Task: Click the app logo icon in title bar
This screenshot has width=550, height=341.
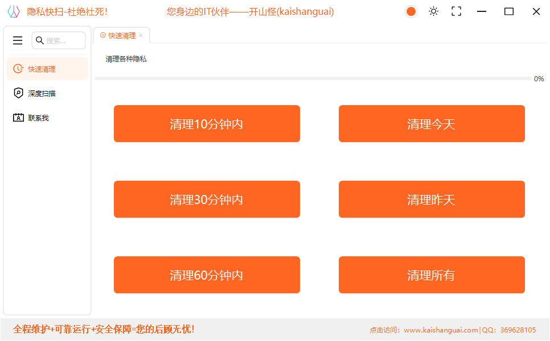Action: tap(14, 11)
